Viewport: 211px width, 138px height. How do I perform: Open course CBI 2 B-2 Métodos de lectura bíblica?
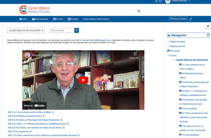point(25,116)
